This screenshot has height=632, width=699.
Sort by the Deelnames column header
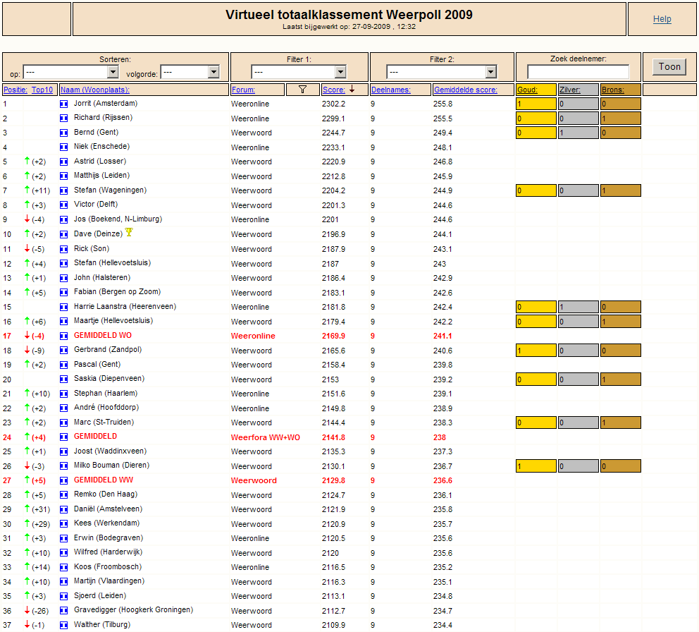click(x=390, y=90)
